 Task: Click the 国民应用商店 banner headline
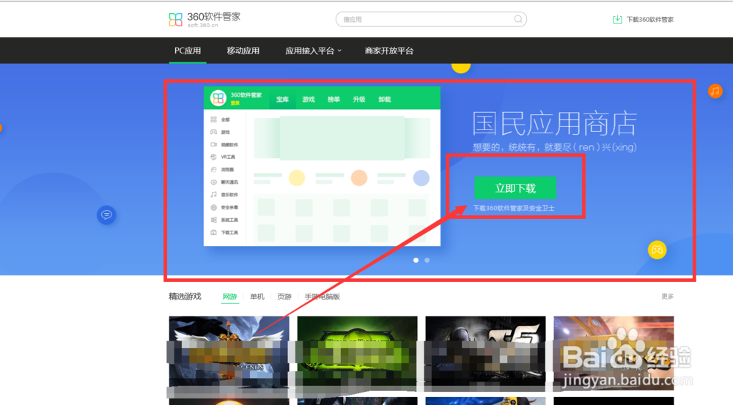pos(554,124)
